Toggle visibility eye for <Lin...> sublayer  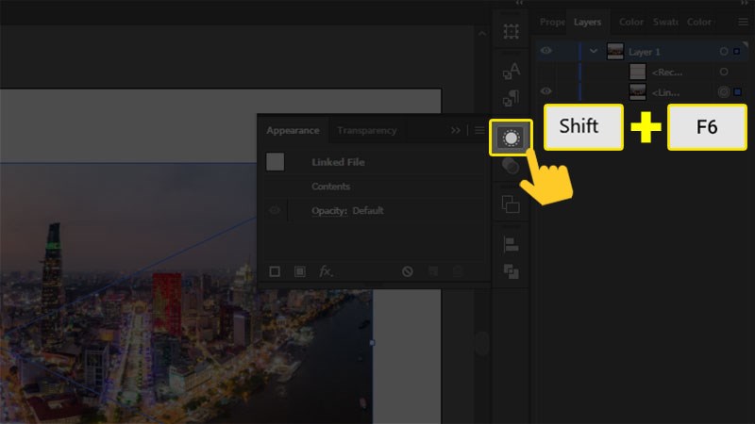point(546,90)
